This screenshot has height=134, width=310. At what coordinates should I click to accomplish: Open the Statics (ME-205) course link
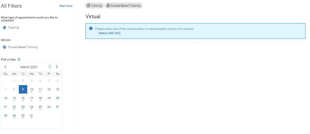click(109, 33)
